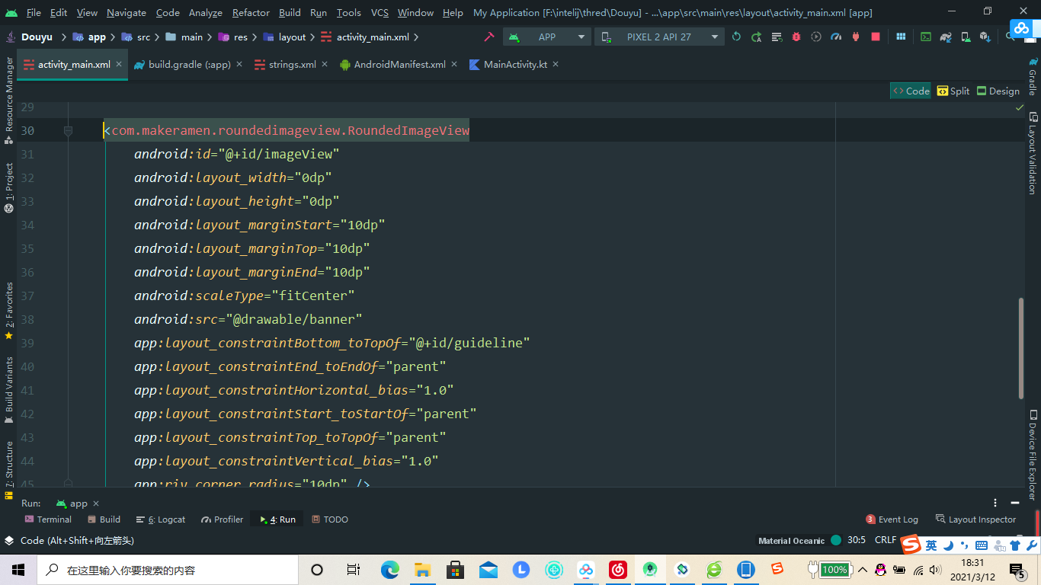
Task: Open the Navigate menu
Action: coord(127,12)
